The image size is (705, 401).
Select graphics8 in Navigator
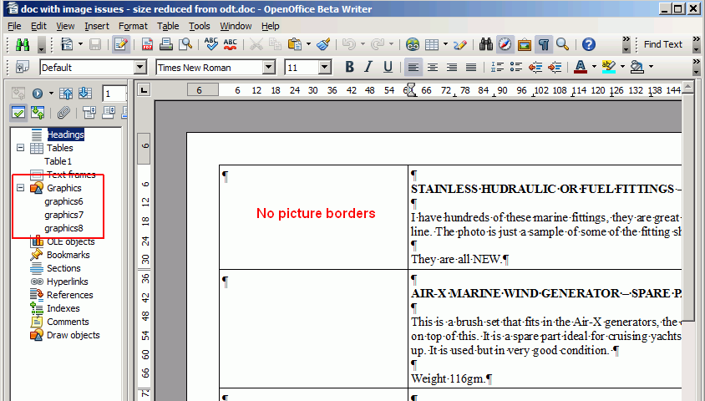63,228
